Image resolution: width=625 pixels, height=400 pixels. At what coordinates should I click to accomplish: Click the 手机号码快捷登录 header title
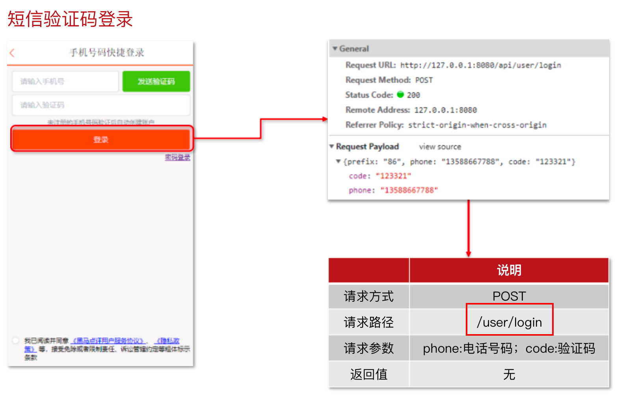point(107,52)
